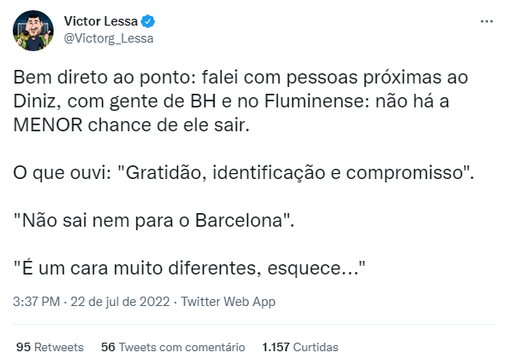Click the line "É um cara muito diferentes"
506x364 pixels.
189,268
